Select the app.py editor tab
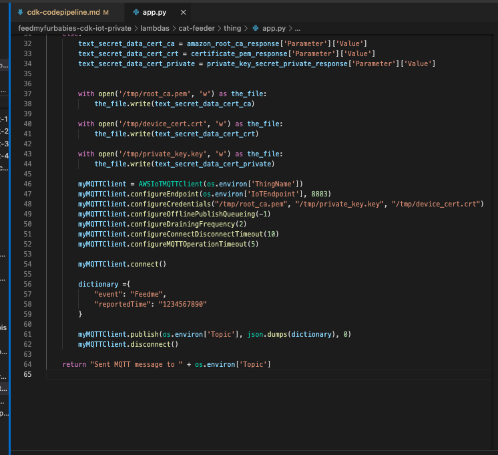 pos(154,13)
